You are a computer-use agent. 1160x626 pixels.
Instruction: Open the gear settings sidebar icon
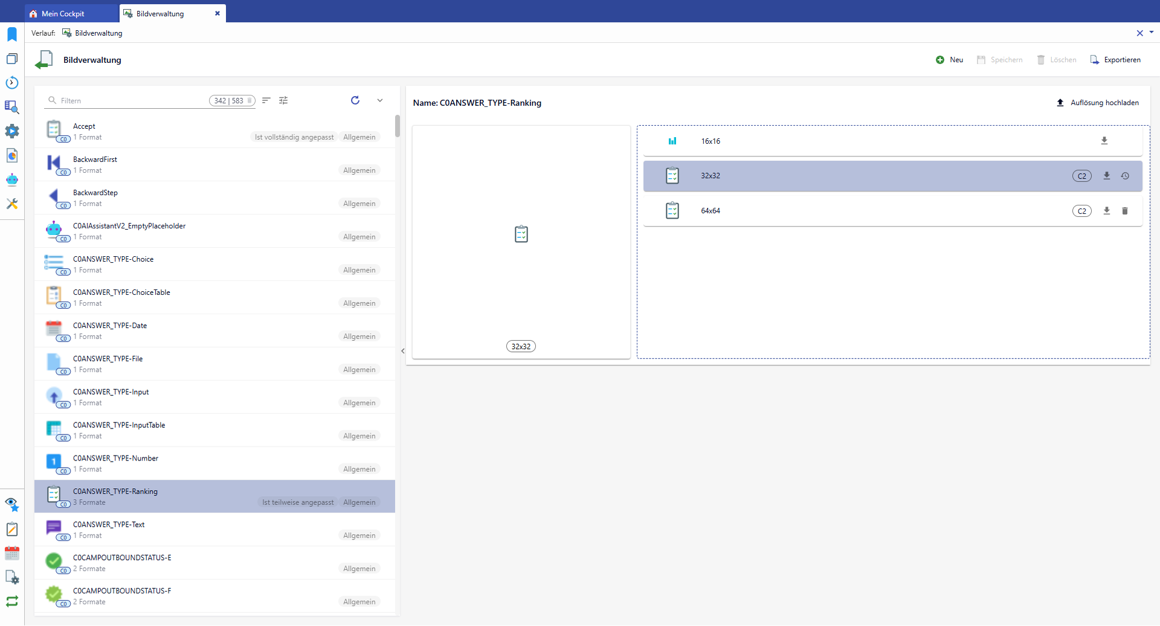(x=12, y=131)
